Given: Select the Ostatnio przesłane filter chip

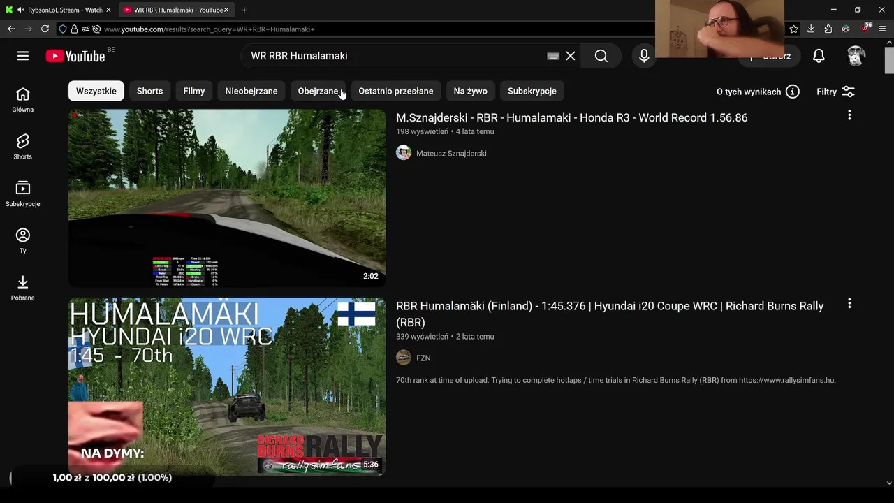Looking at the screenshot, I should [396, 91].
